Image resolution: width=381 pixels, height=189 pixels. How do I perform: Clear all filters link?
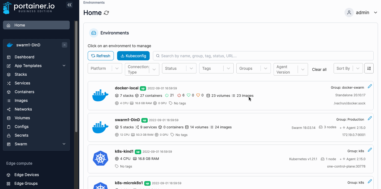319,70
